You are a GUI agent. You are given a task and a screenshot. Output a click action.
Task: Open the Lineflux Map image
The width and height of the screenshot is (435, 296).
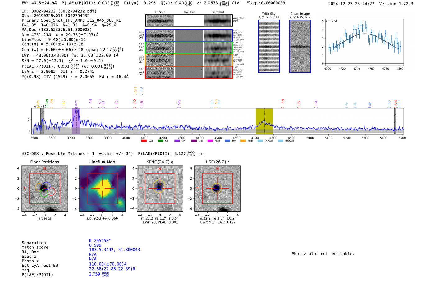coord(102,189)
